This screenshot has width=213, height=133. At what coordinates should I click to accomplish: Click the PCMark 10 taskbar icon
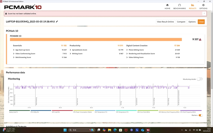[148, 130]
